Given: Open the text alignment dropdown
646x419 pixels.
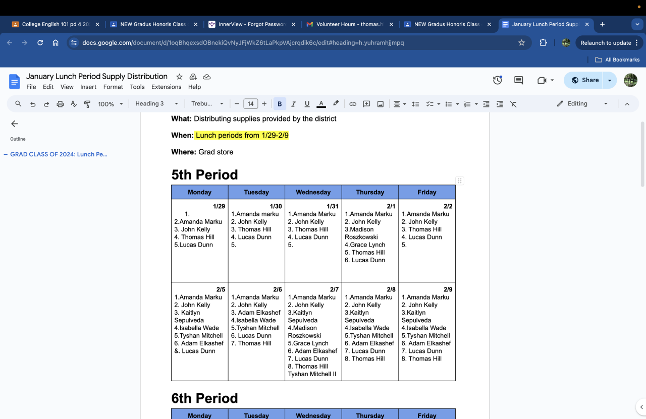Looking at the screenshot, I should [400, 104].
